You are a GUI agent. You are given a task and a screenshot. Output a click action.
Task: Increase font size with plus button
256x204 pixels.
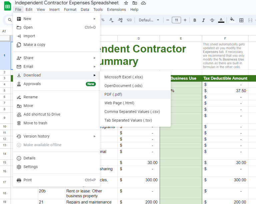coord(185,20)
